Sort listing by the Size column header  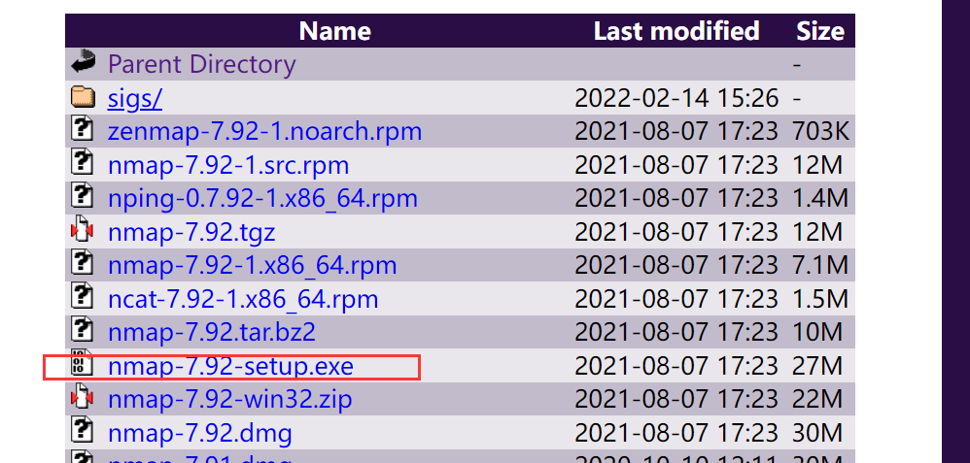820,31
